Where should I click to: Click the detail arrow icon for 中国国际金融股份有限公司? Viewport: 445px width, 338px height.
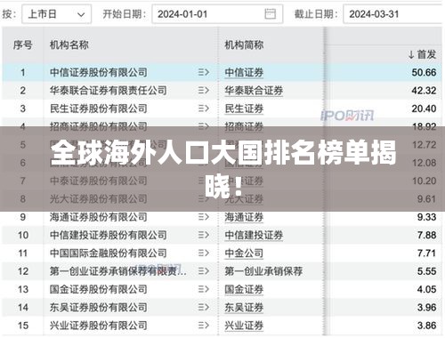pyautogui.click(x=204, y=253)
